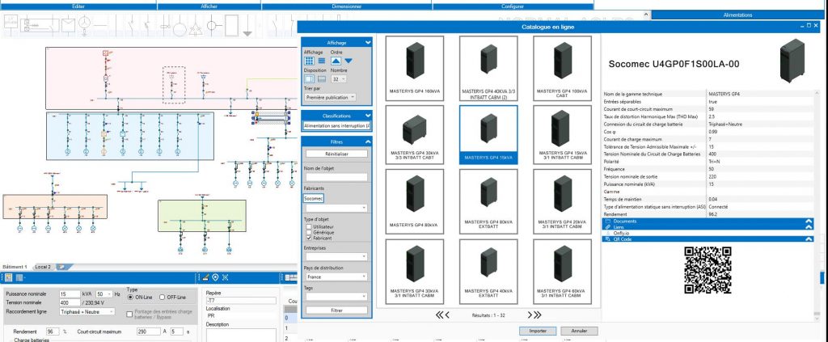Open the Afficher ribbon tab

point(209,6)
